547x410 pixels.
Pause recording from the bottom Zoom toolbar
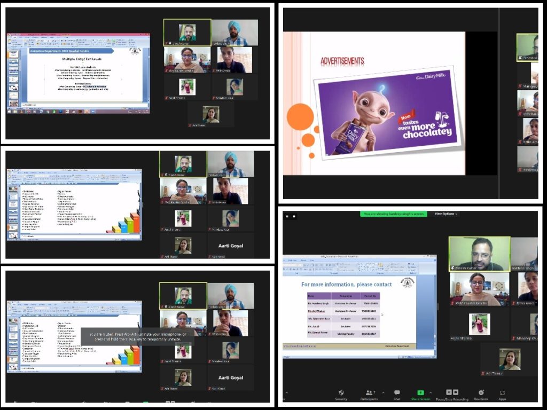[449, 392]
